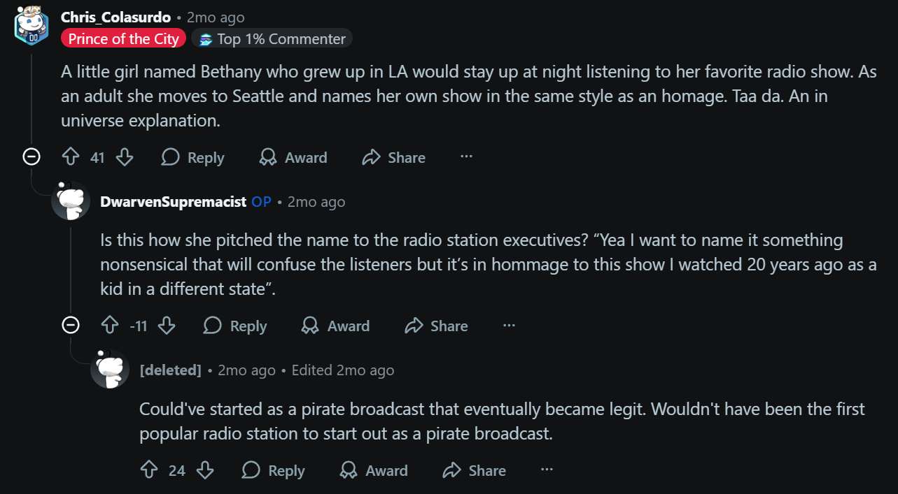Click Chris_Colasurdo's avatar icon
Image resolution: width=898 pixels, height=494 pixels.
(31, 27)
